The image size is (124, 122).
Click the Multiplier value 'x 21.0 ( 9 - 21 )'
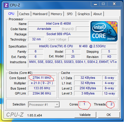pos(42,83)
